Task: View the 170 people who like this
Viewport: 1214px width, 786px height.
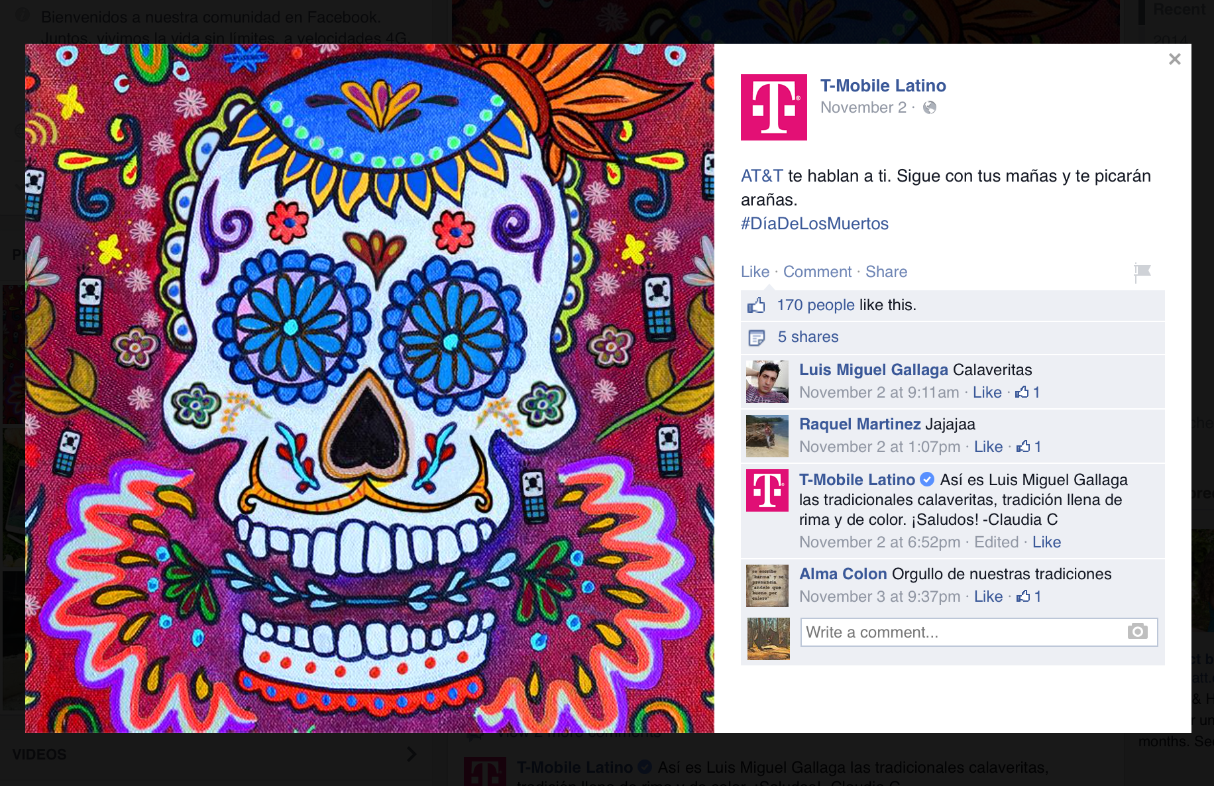Action: pyautogui.click(x=816, y=305)
